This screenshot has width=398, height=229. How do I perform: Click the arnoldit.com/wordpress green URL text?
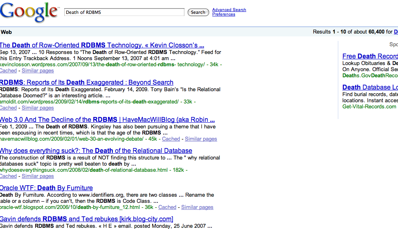[89, 102]
